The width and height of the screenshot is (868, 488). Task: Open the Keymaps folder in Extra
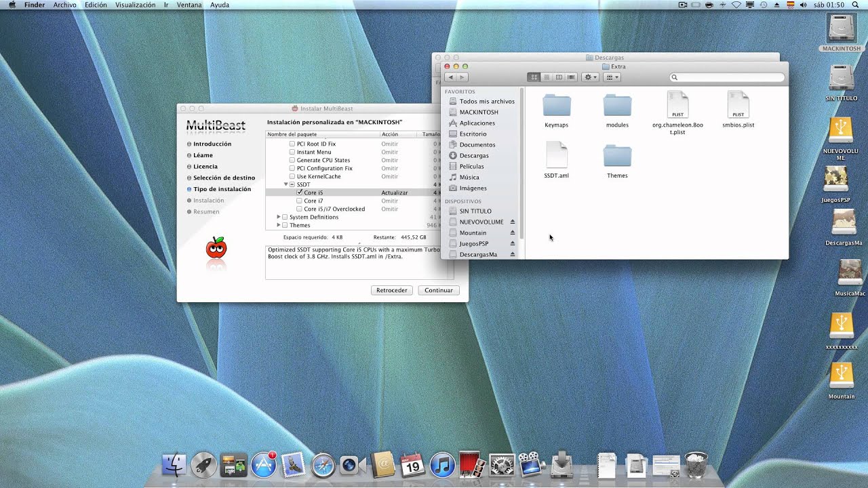pyautogui.click(x=557, y=106)
